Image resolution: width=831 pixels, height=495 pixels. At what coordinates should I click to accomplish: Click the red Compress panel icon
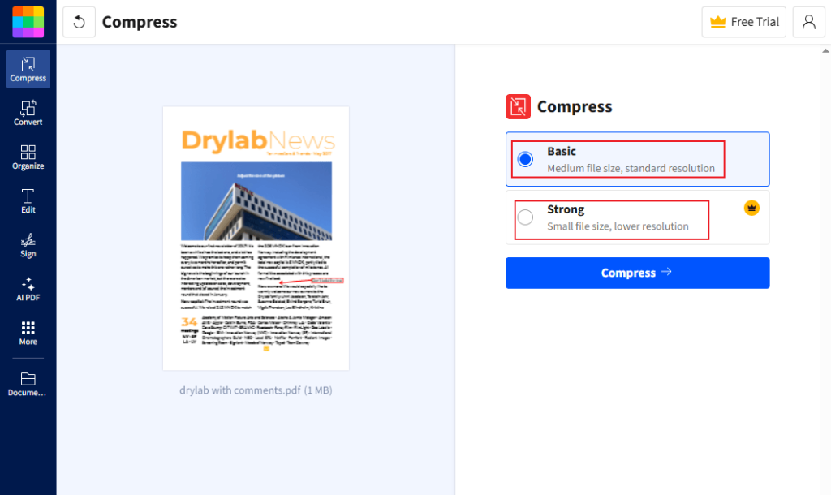pos(518,106)
